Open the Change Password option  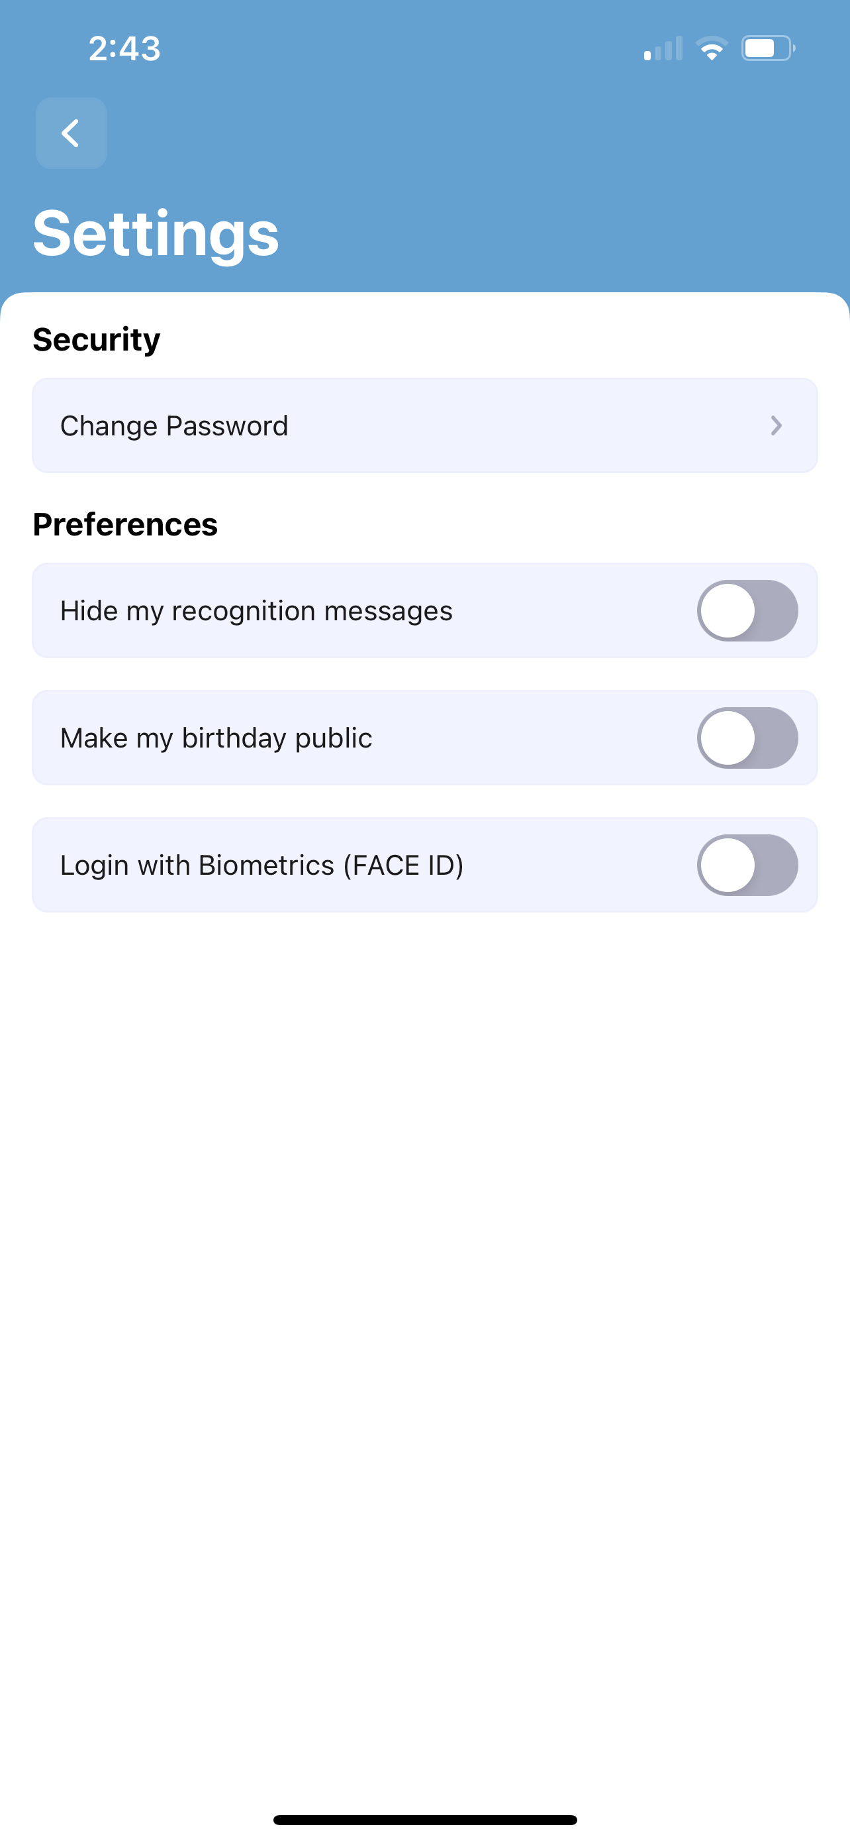click(x=424, y=425)
